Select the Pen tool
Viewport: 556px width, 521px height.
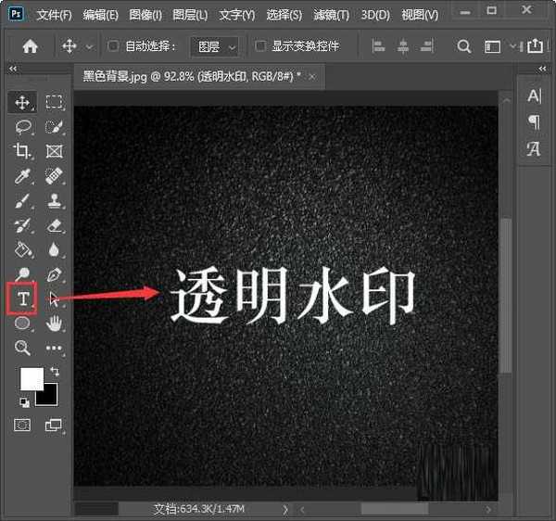pyautogui.click(x=55, y=274)
